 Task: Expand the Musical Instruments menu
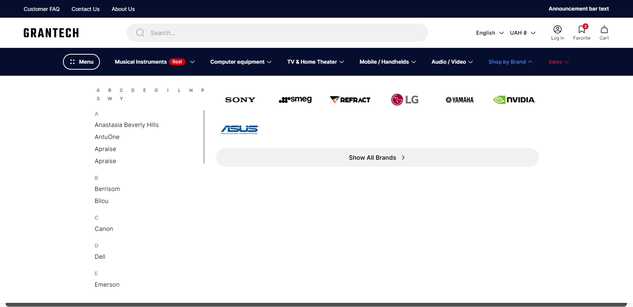tap(155, 62)
